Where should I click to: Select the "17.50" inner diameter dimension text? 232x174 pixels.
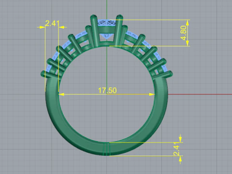click(x=107, y=90)
